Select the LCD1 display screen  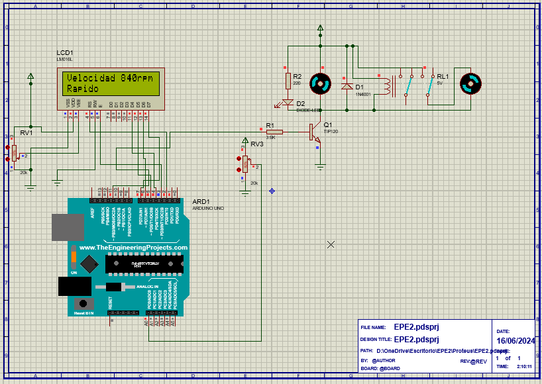click(x=112, y=83)
